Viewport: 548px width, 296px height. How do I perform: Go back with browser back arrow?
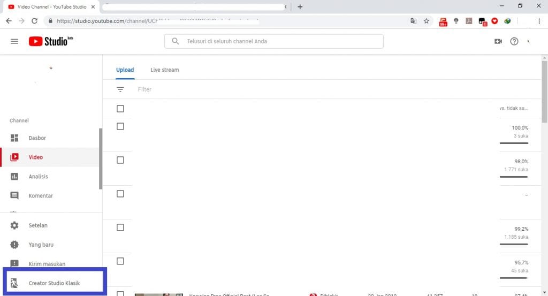click(9, 21)
